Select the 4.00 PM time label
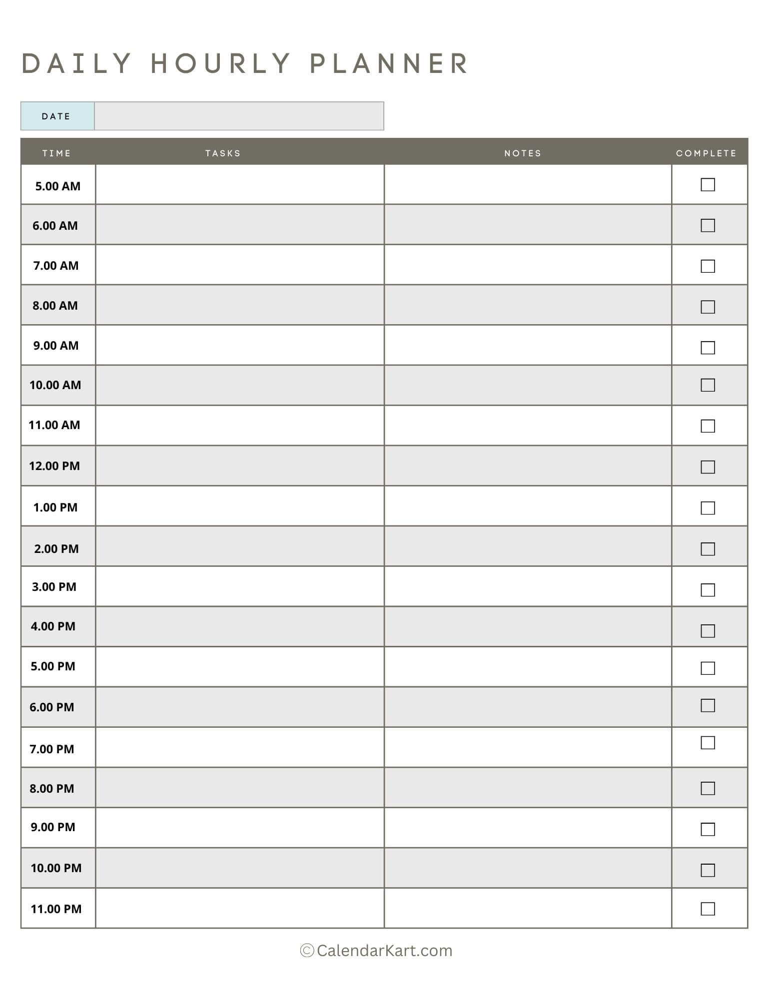This screenshot has width=772, height=999. click(53, 626)
